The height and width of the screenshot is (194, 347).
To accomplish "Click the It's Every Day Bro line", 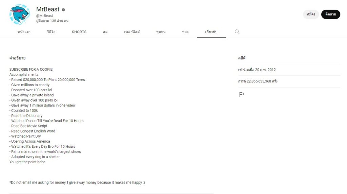I will (42, 147).
